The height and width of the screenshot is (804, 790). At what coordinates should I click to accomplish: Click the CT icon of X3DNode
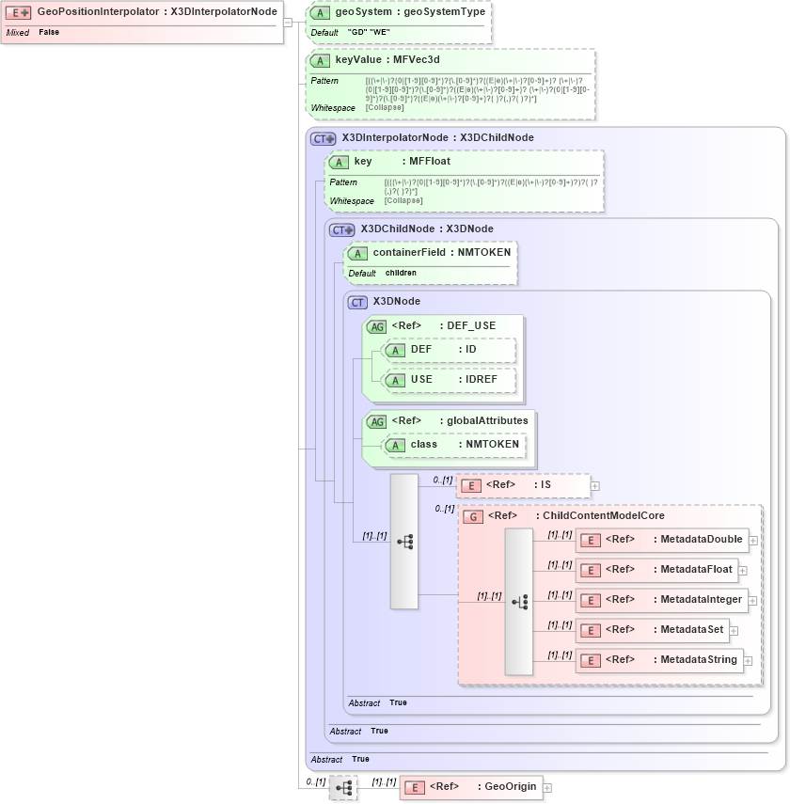pyautogui.click(x=357, y=303)
